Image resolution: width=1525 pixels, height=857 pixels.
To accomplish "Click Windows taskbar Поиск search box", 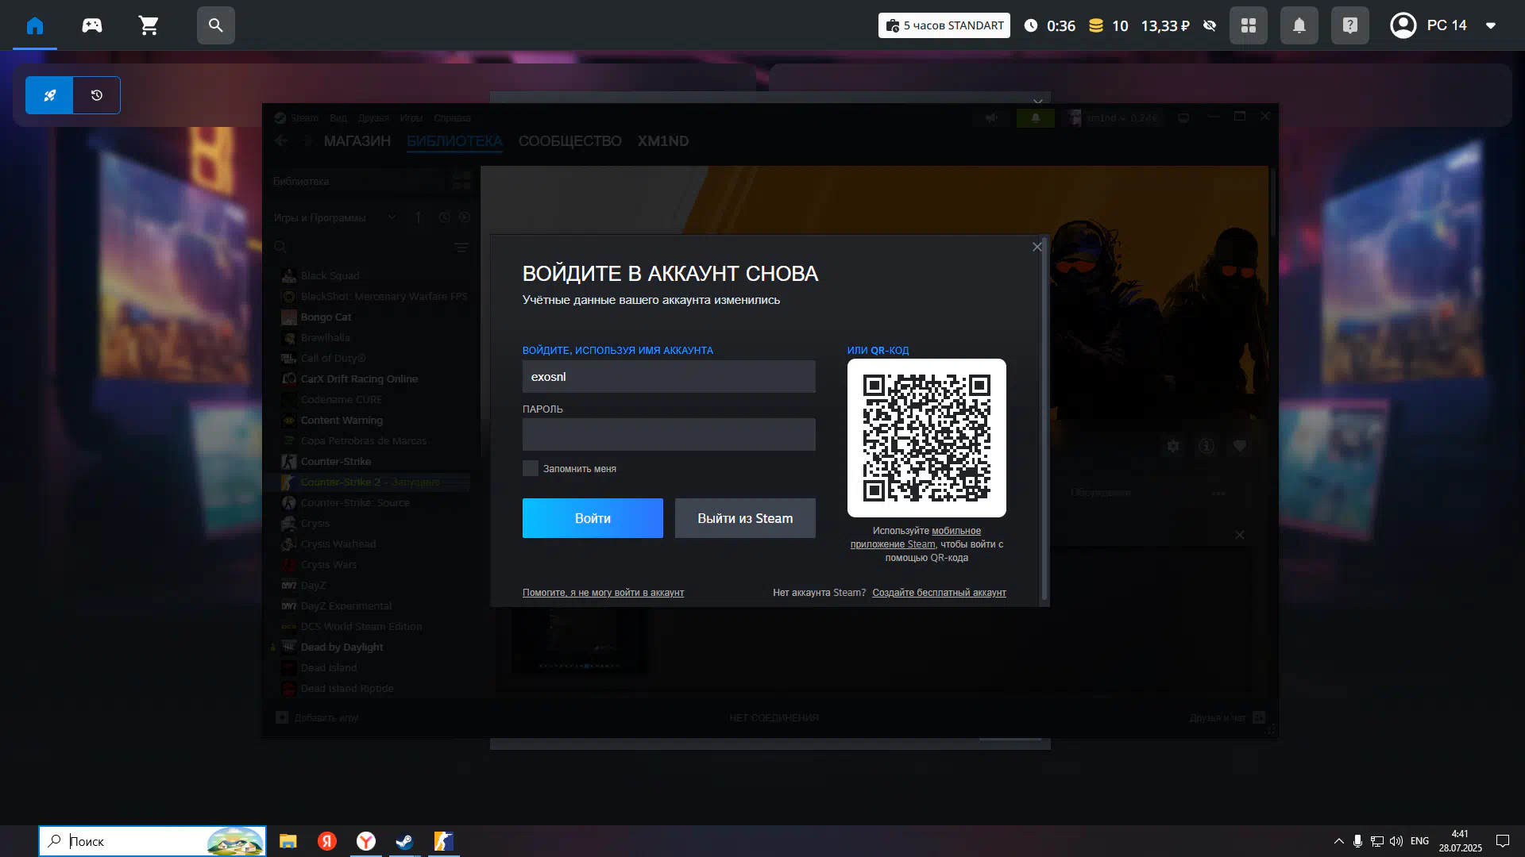I will (152, 841).
